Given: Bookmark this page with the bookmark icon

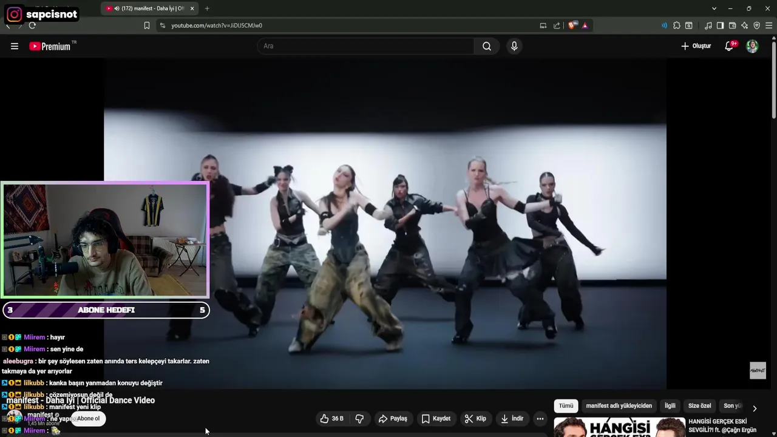Looking at the screenshot, I should tap(147, 25).
